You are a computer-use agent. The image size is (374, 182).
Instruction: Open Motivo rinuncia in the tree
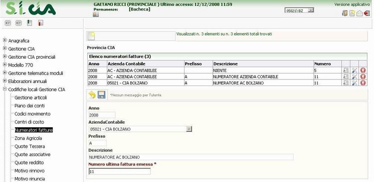point(29,179)
